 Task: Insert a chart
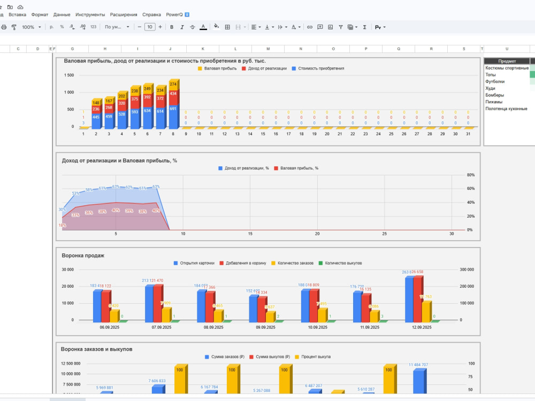(330, 27)
